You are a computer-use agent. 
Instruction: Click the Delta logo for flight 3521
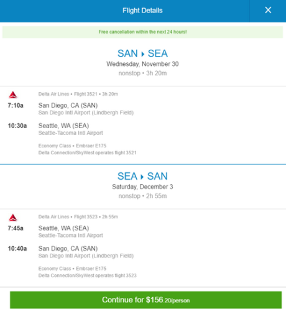(13, 95)
